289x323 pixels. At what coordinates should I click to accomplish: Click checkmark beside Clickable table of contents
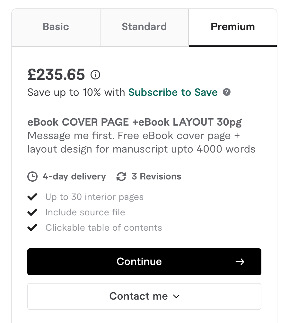(x=32, y=228)
